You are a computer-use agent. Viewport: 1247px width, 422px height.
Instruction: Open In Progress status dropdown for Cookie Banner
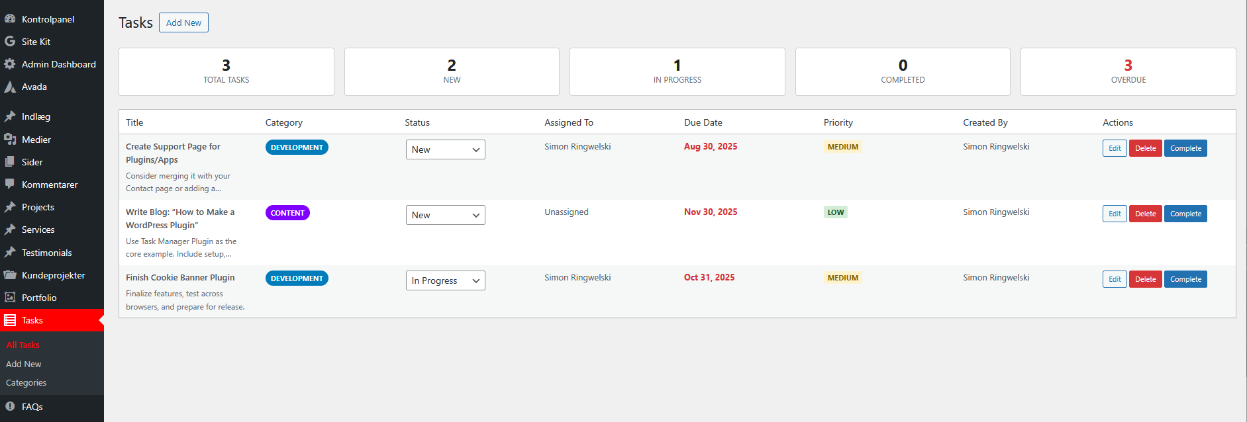pyautogui.click(x=445, y=280)
